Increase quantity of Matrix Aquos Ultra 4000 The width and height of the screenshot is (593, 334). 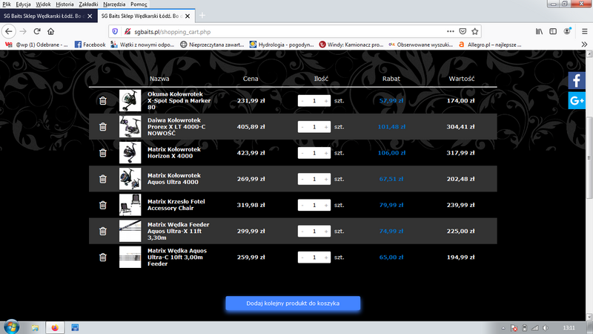coord(326,179)
